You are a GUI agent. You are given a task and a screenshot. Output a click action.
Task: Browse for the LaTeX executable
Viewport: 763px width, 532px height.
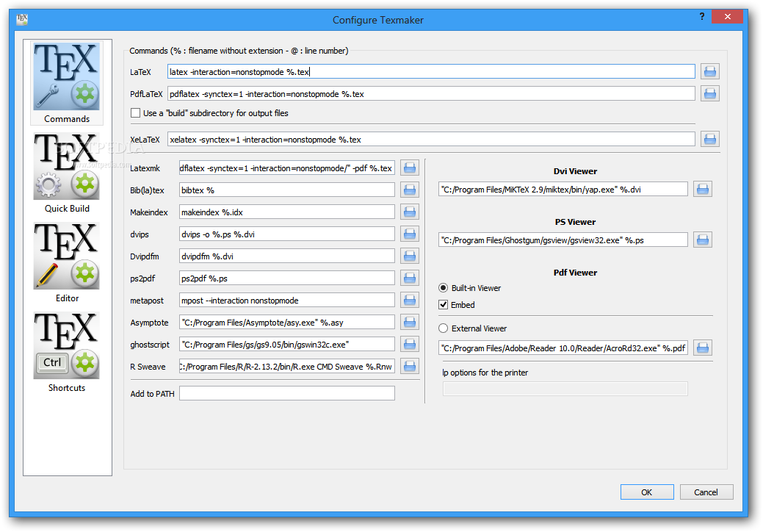710,71
